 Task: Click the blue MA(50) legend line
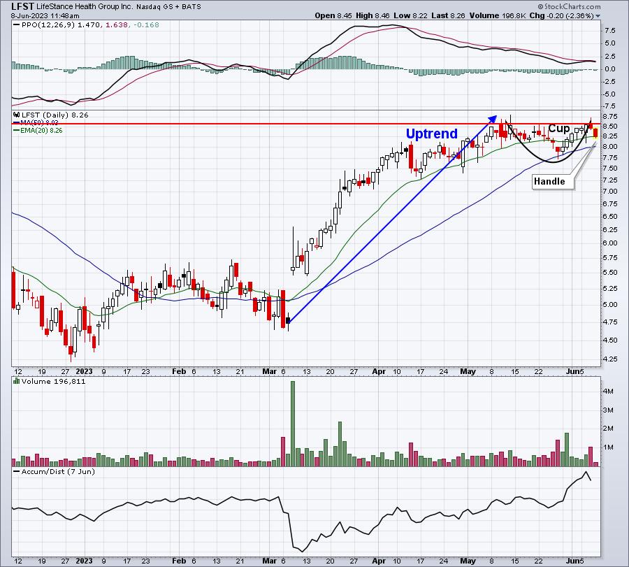17,123
